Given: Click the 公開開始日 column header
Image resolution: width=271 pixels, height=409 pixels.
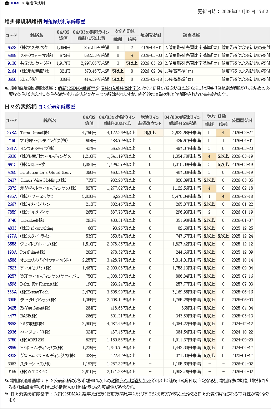Looking at the screenshot, I should coord(242,121).
